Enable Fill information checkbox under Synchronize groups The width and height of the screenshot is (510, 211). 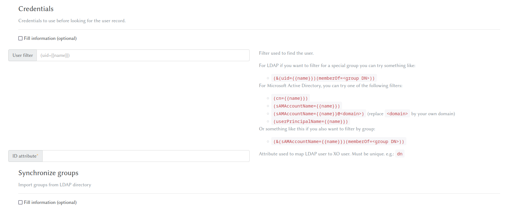tap(20, 202)
